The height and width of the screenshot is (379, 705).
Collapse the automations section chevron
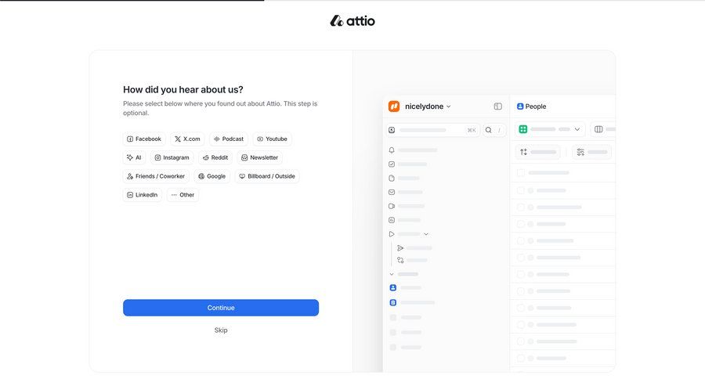tap(426, 234)
